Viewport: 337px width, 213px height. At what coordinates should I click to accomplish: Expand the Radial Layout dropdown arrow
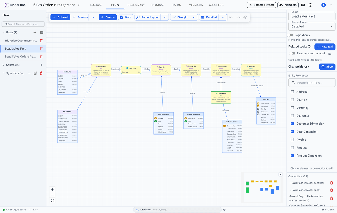click(x=165, y=17)
